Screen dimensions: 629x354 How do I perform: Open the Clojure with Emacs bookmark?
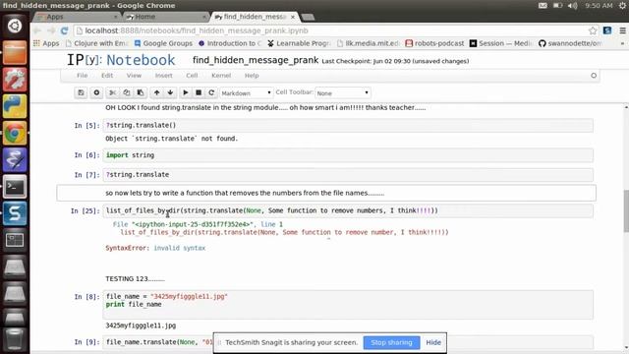pyautogui.click(x=96, y=43)
